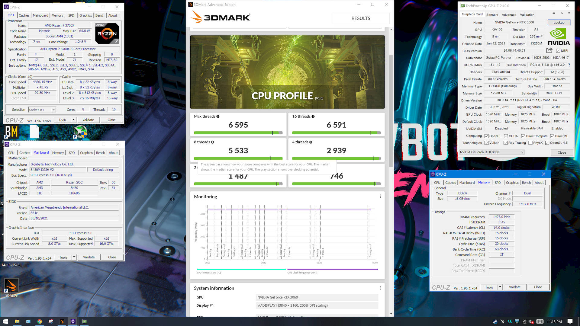Click the NVIDIA logo in GPU-Z

click(x=559, y=37)
